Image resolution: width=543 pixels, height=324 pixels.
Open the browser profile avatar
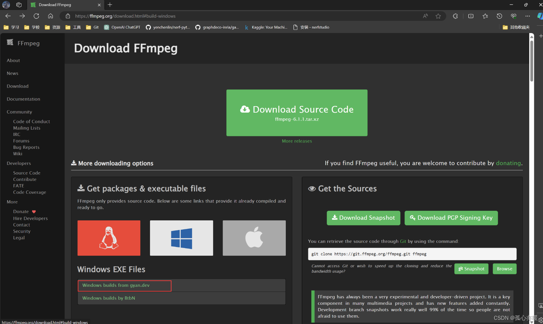click(6, 5)
